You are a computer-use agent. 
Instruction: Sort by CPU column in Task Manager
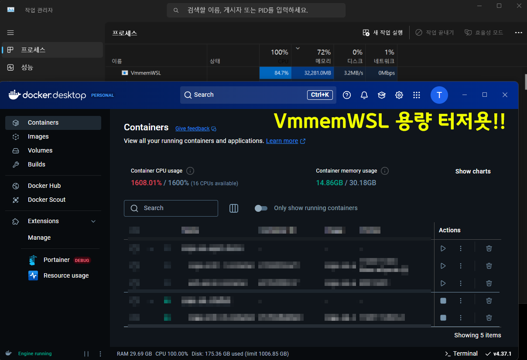(x=275, y=56)
